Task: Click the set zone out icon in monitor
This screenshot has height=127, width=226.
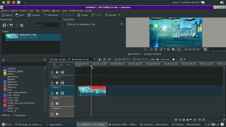Action: click(x=151, y=49)
